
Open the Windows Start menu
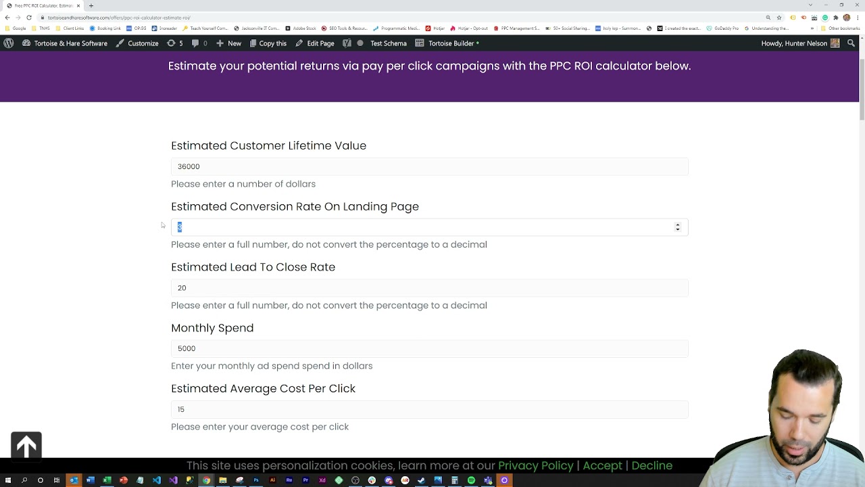(7, 480)
